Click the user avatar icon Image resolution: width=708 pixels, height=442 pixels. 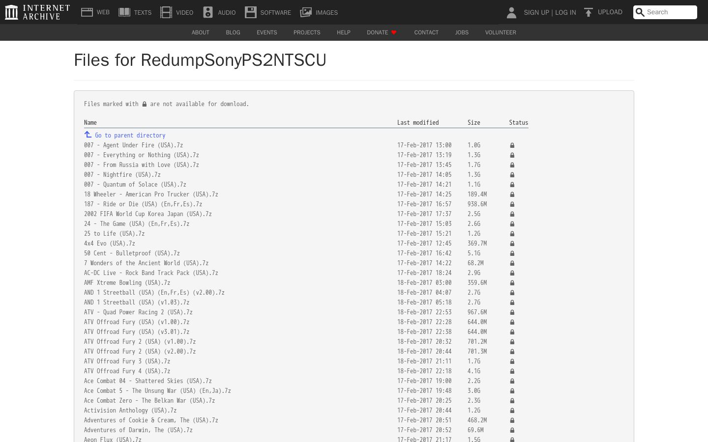coord(511,12)
